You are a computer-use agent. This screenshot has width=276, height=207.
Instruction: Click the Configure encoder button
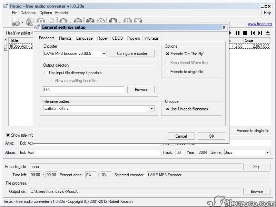point(132,53)
